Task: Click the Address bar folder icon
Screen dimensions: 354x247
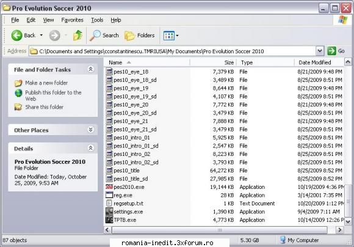Action: [x=34, y=51]
